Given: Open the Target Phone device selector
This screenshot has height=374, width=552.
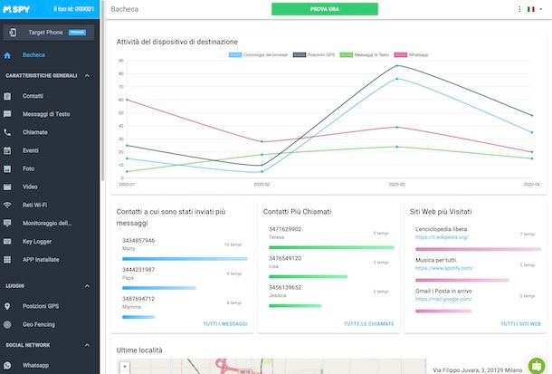Looking at the screenshot, I should pos(49,33).
